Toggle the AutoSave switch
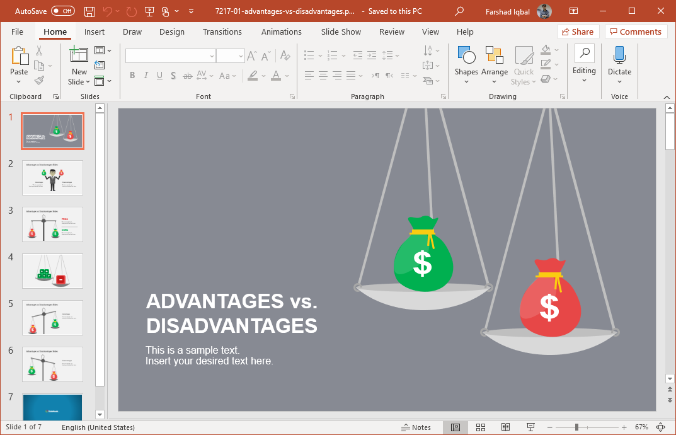Screen dimensions: 676x435 click(62, 11)
